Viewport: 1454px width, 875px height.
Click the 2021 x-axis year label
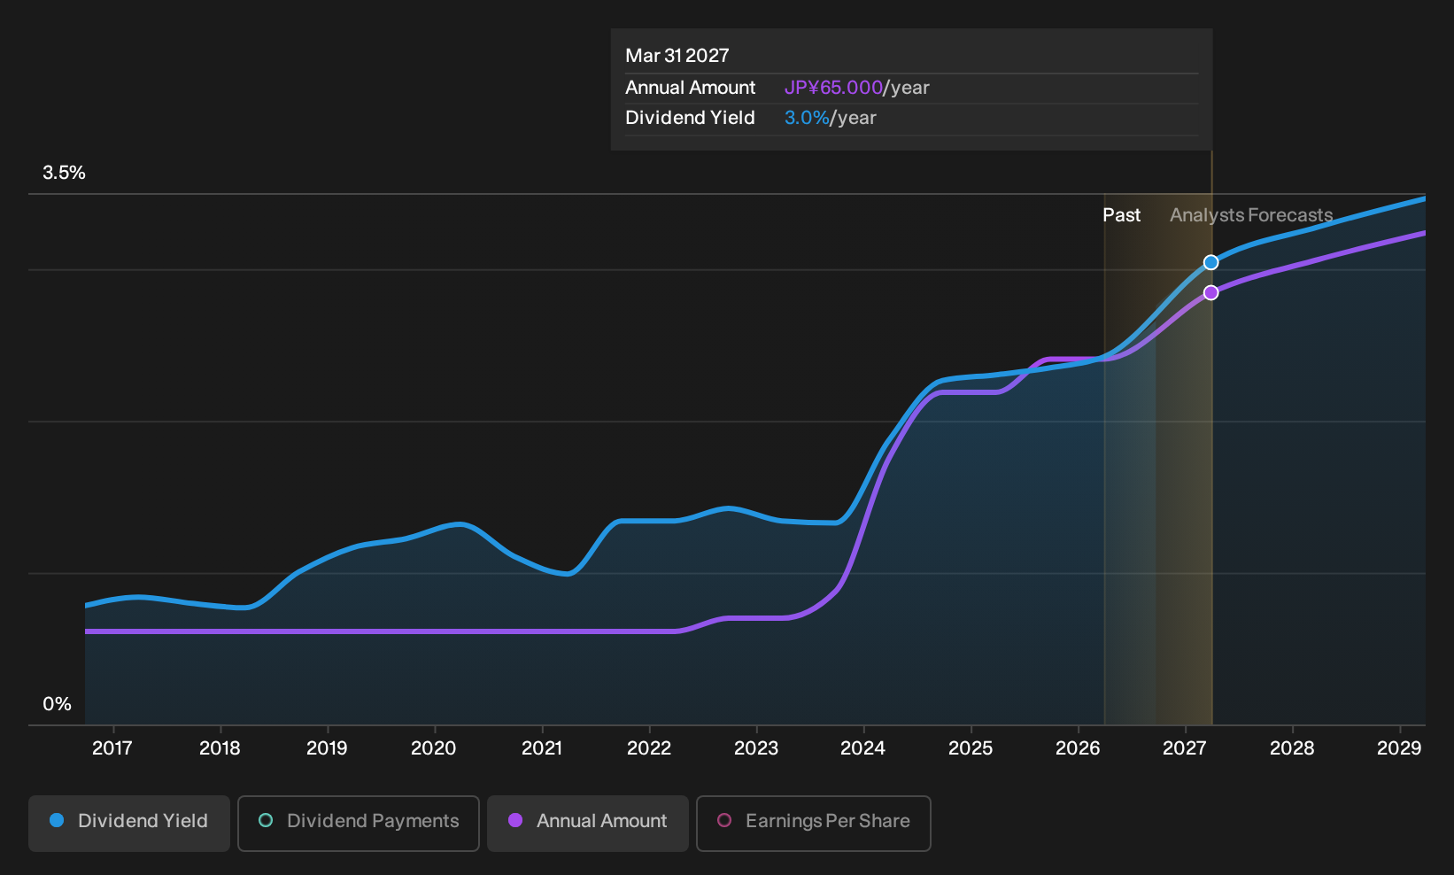click(542, 748)
